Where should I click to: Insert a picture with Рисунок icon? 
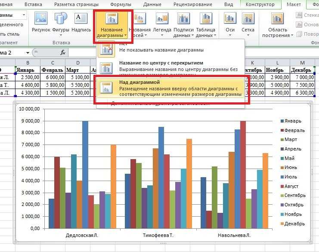(41, 22)
